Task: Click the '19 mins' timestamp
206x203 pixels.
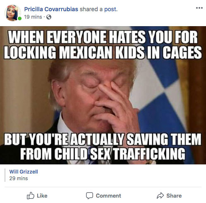Action: coord(33,17)
